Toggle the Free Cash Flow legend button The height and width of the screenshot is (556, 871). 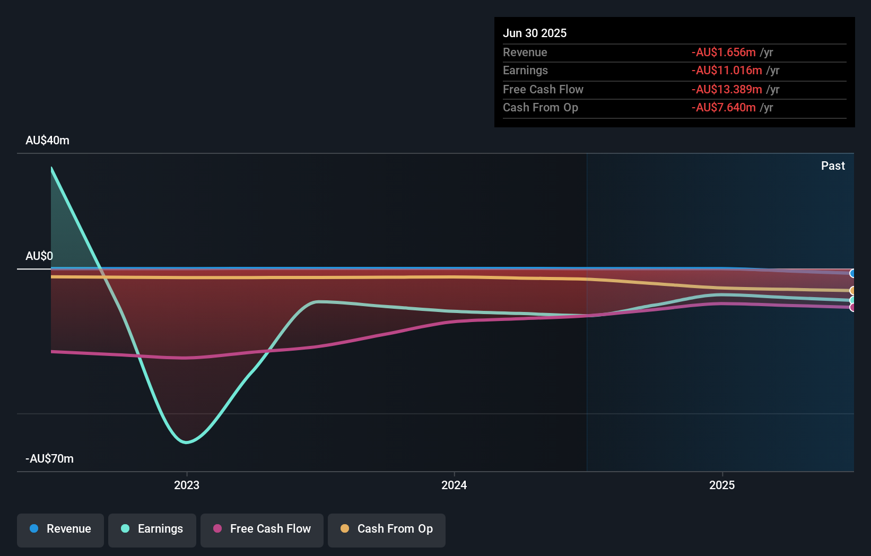(x=262, y=530)
